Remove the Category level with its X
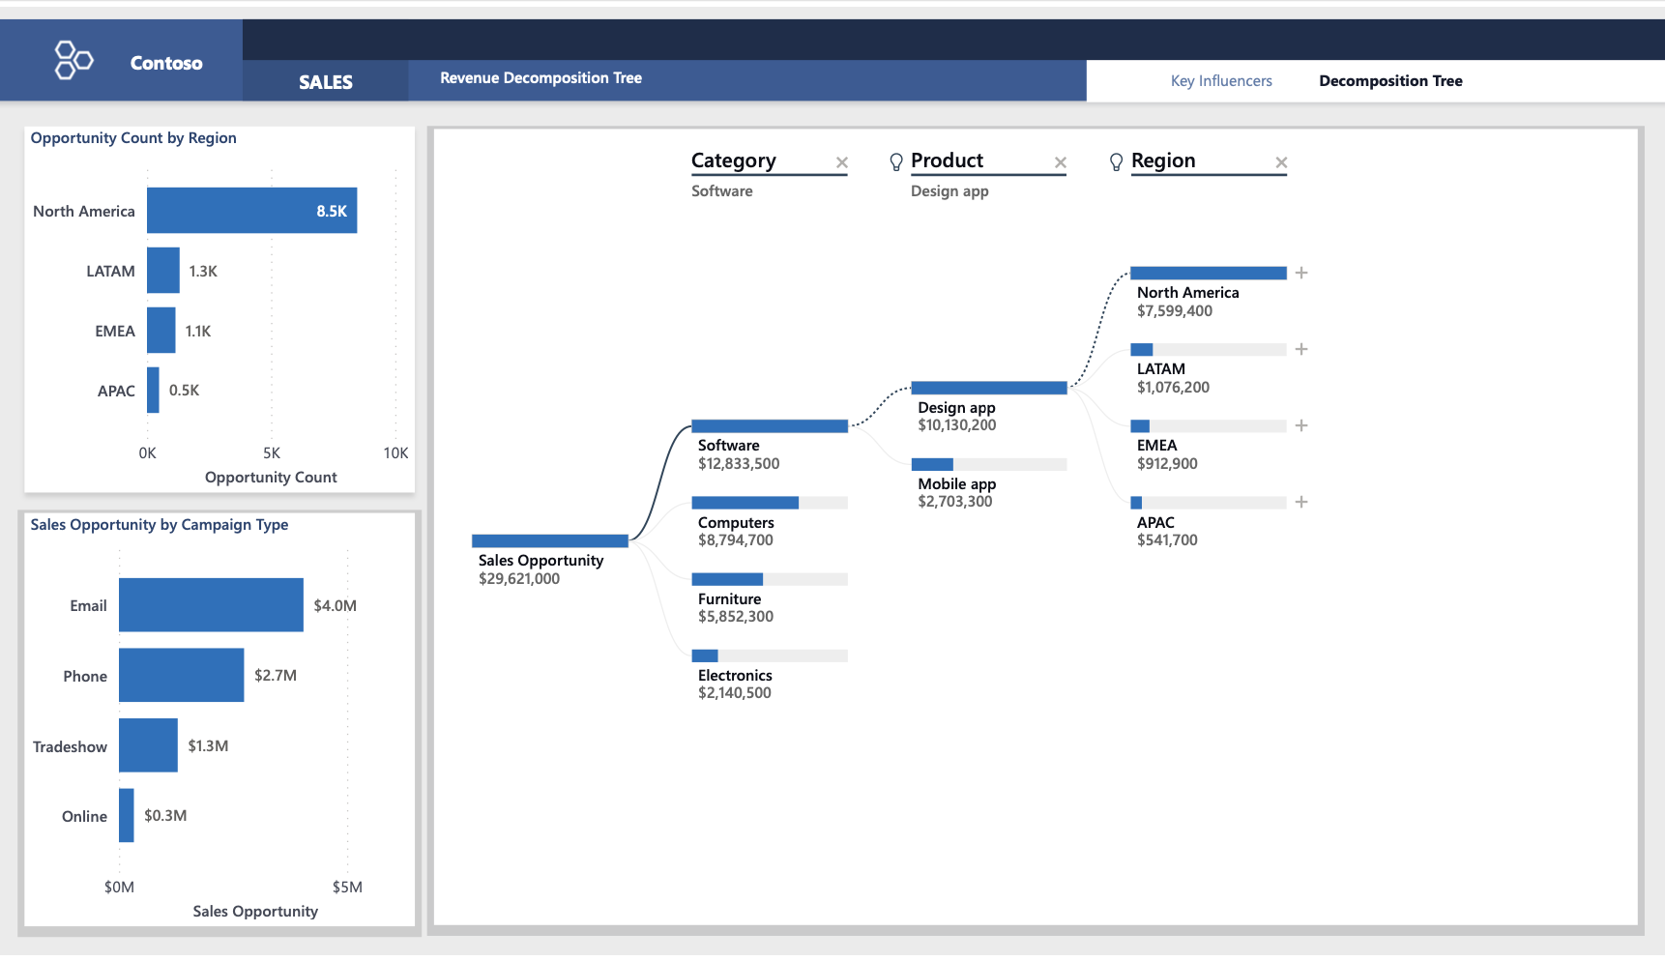Screen dimensions: 1665x961 tap(841, 162)
